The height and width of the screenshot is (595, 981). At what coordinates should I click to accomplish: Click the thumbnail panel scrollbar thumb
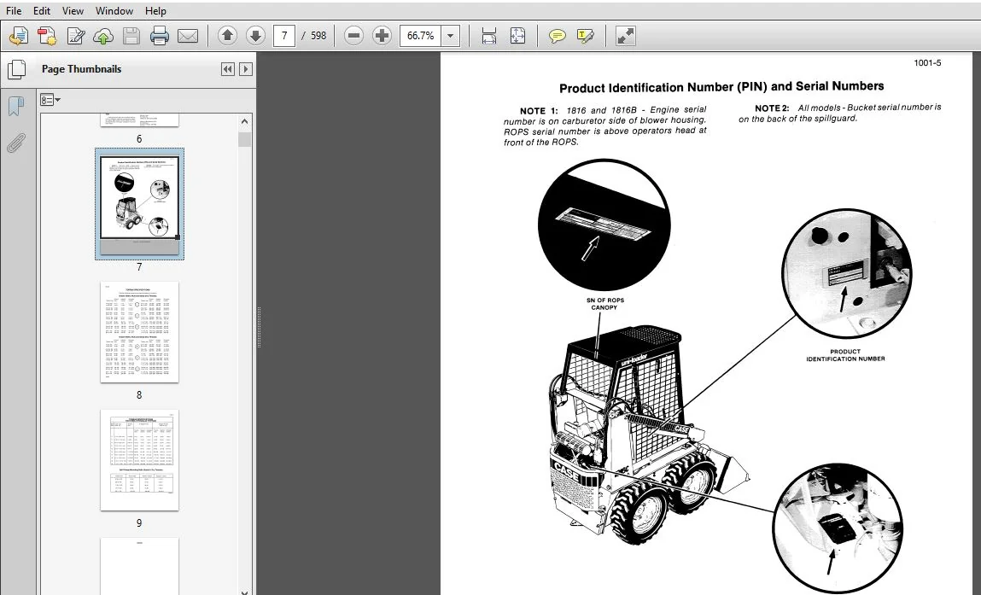coord(245,139)
